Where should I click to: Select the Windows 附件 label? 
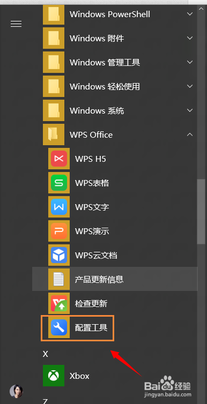97,39
